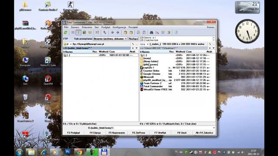The width and height of the screenshot is (278, 156).
Task: Open OpenFM desktop icon
Action: [x=48, y=80]
